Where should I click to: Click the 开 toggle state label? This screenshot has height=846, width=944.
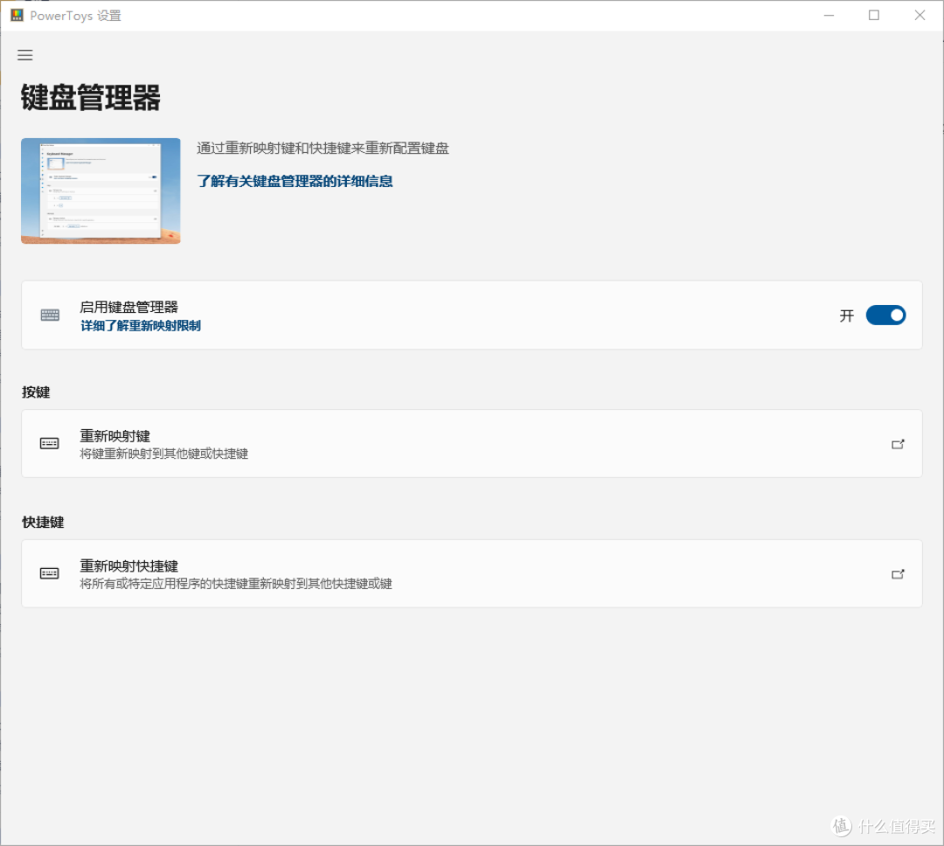tap(846, 316)
